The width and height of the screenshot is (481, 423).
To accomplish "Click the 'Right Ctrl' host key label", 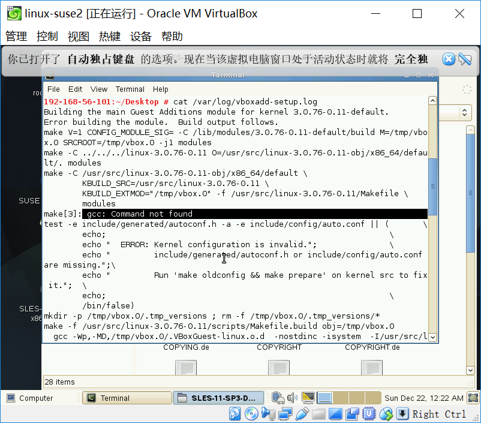I will click(439, 414).
